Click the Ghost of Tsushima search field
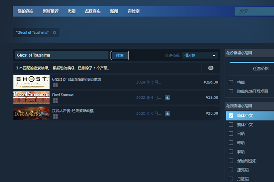This screenshot has width=274, height=182. click(x=62, y=55)
